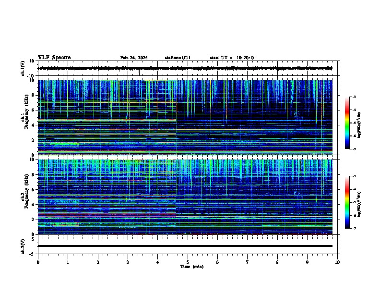Click inside the ch.1 spectrogram panel

click(185, 117)
